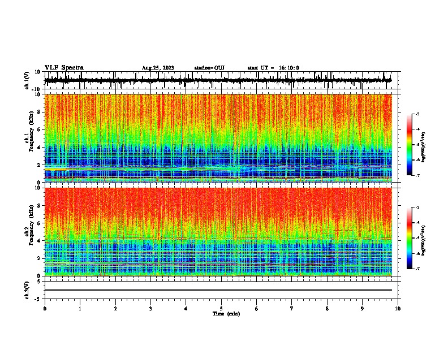
Task: Click the "ch.3(V)" axis label
Action: (x=27, y=290)
